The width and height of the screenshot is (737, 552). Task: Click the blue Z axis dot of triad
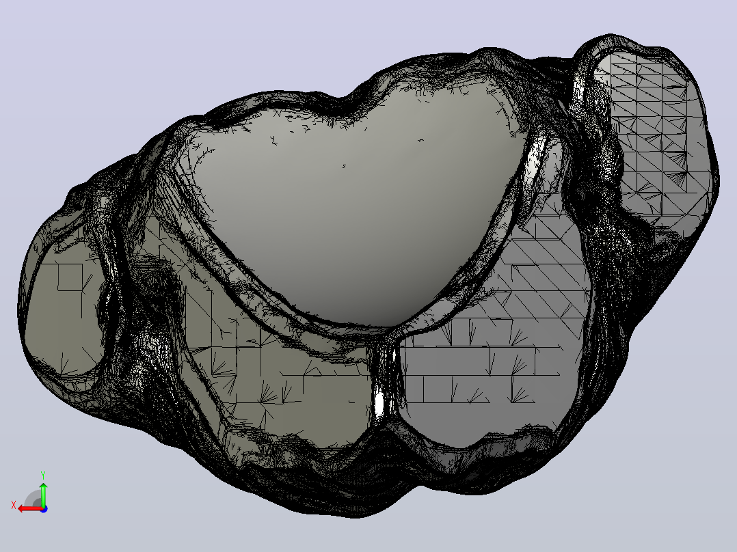click(x=44, y=509)
